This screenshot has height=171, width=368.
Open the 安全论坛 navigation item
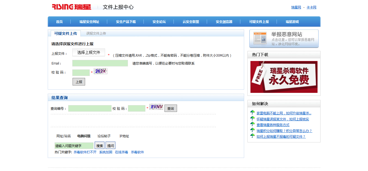tap(159, 22)
